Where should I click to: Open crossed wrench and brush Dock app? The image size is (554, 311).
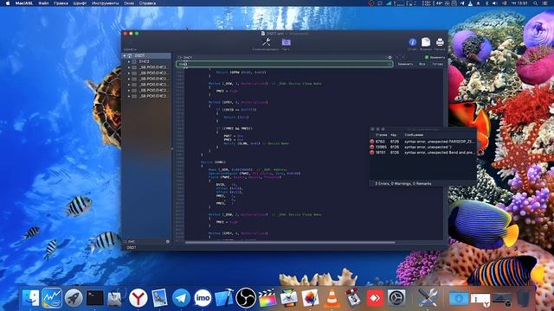tap(428, 298)
